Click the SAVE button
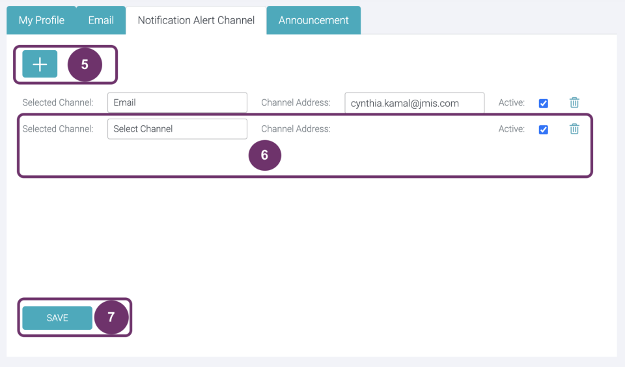This screenshot has width=625, height=367. click(57, 318)
